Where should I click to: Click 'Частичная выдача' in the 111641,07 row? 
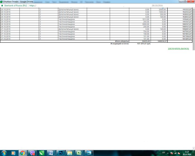click(67, 19)
